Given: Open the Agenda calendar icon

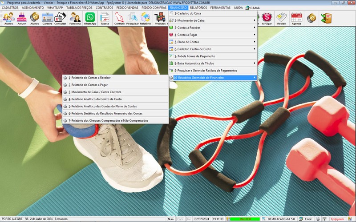Looking at the screenshot, I should click(x=296, y=18).
